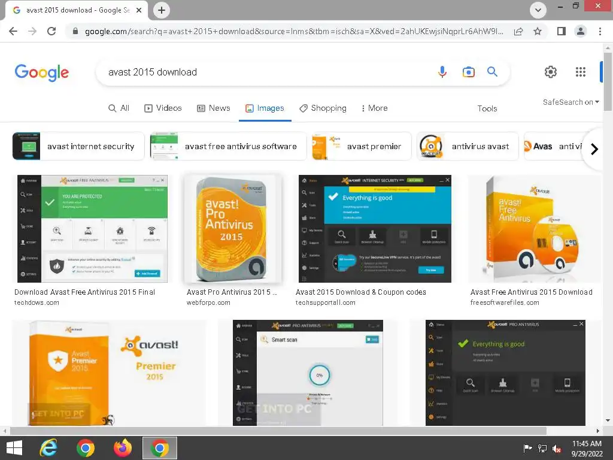
Task: Filter by avast internet security chip
Action: pos(78,146)
